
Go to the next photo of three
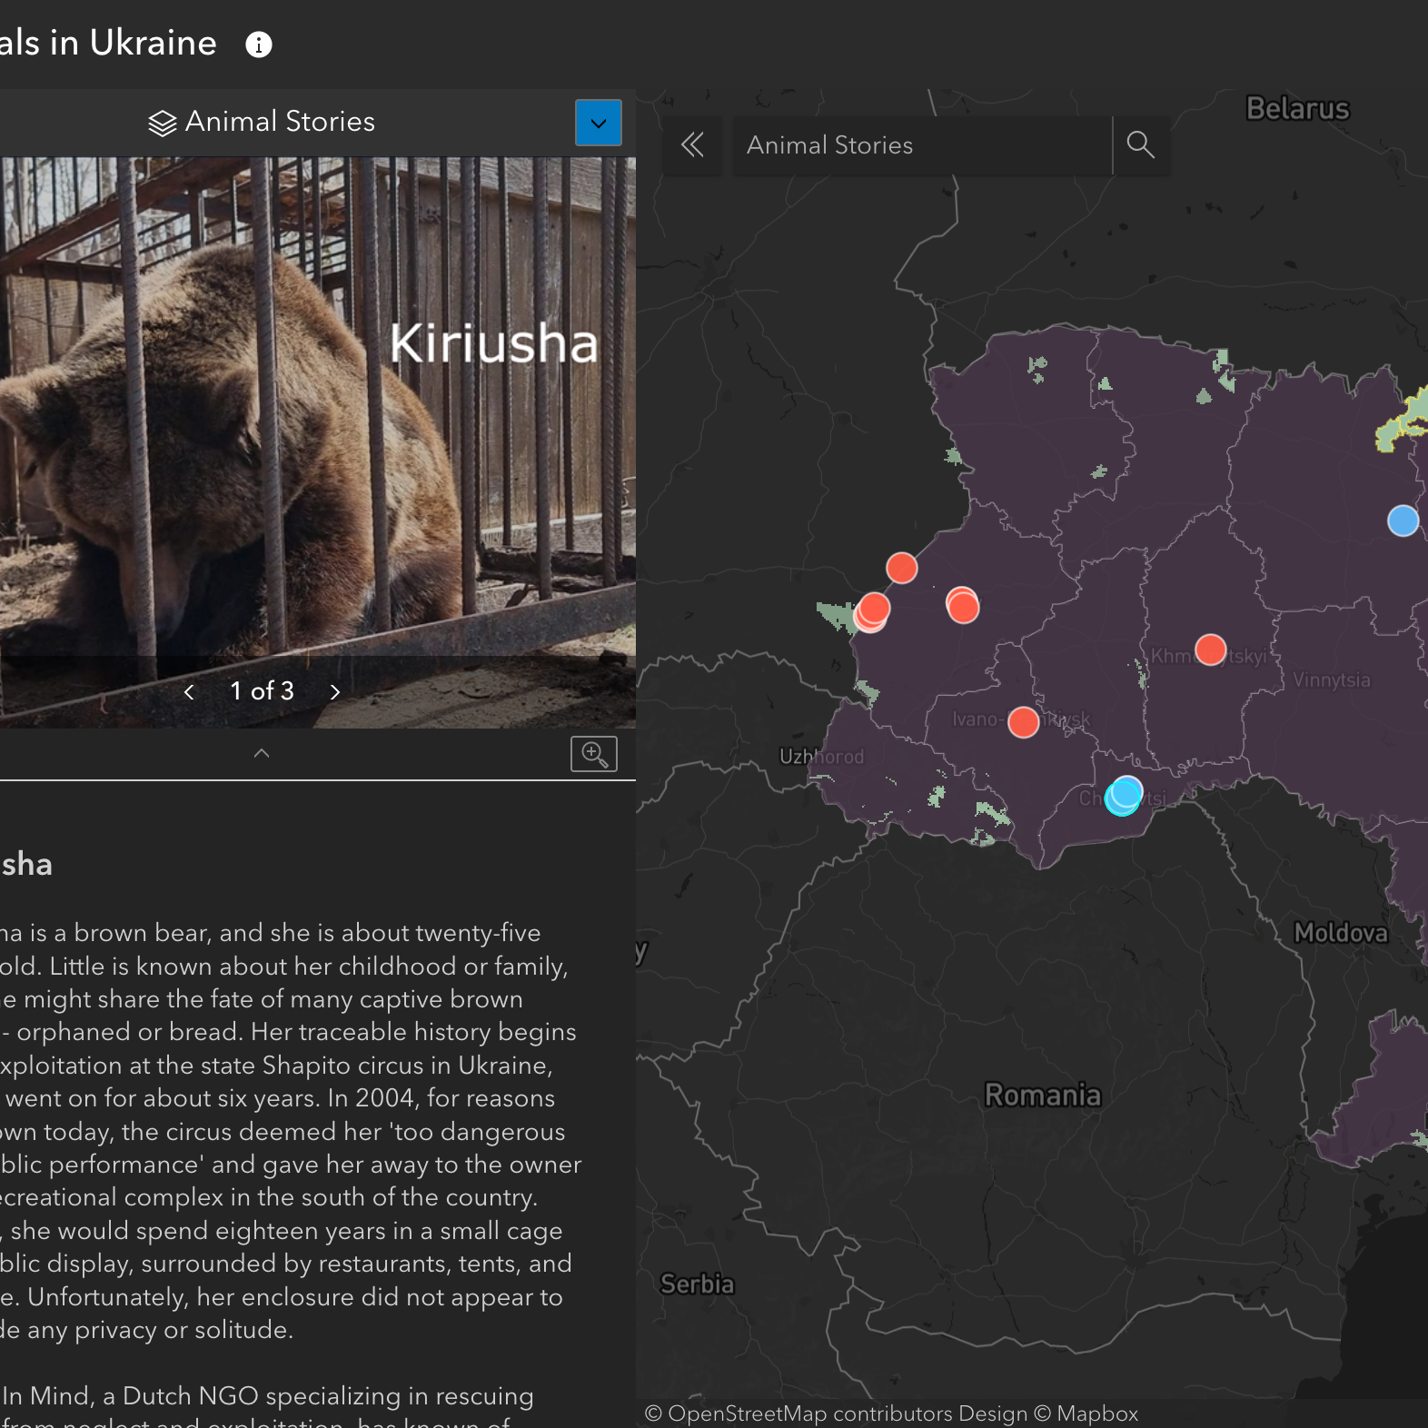click(x=335, y=692)
